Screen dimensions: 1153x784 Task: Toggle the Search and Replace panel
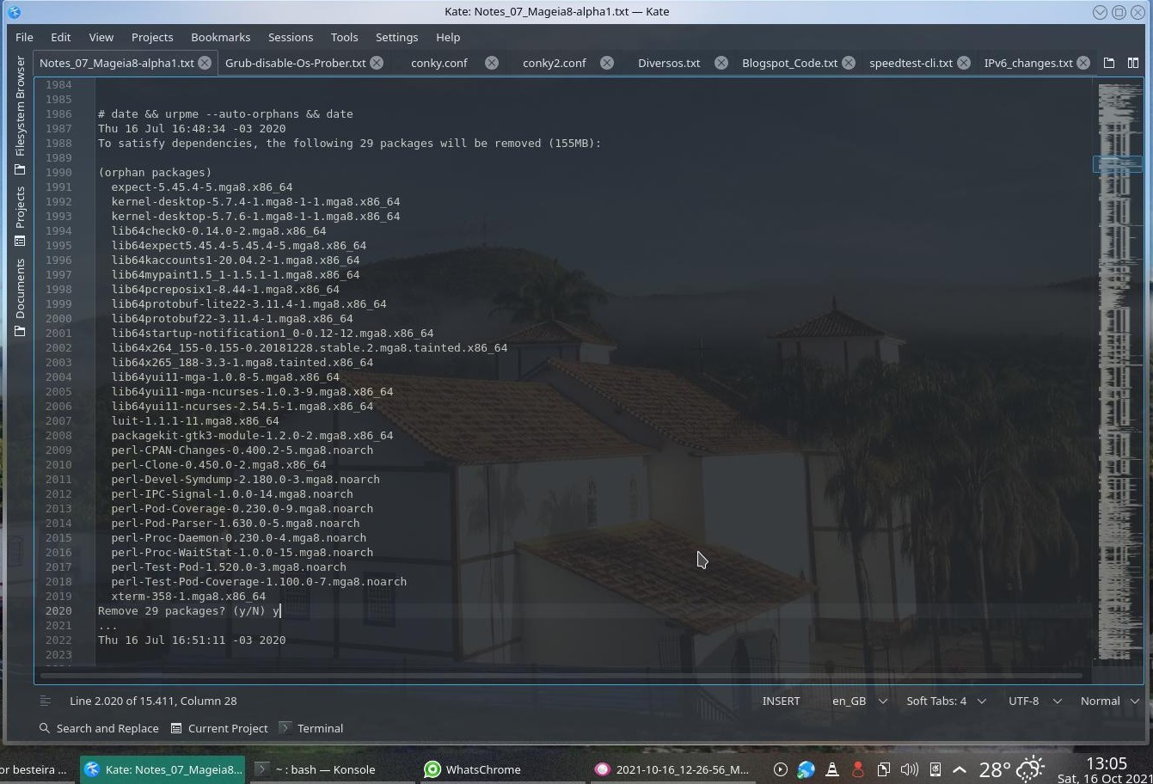coord(99,728)
